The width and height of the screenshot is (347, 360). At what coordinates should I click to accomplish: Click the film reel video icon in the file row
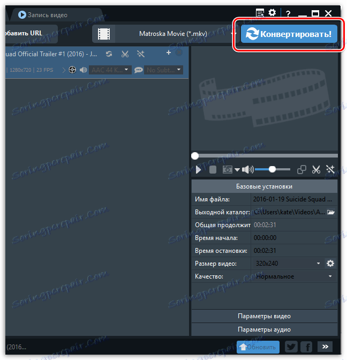[72, 70]
